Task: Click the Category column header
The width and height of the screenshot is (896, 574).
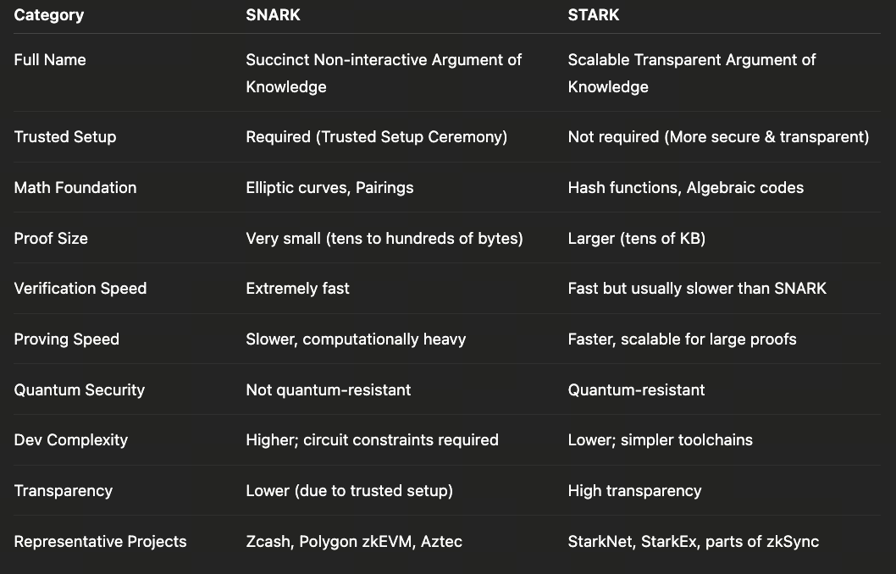Action: coord(48,14)
